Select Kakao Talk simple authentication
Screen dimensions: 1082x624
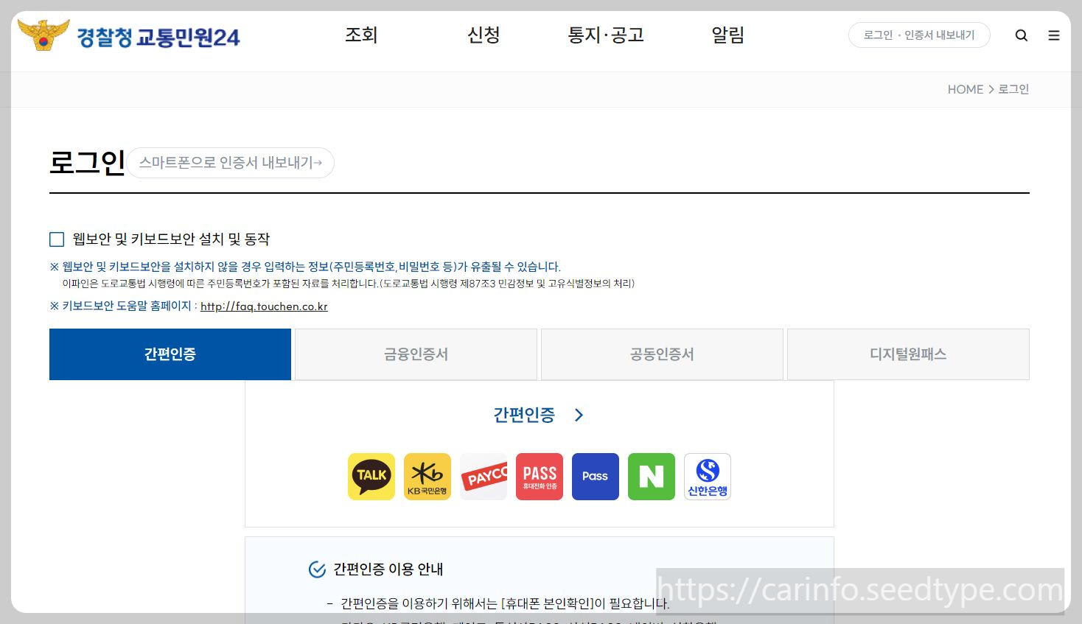click(x=371, y=476)
